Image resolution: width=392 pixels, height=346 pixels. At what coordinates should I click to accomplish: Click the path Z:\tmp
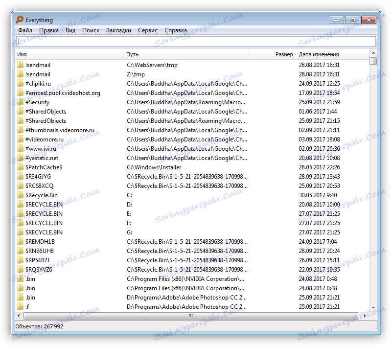(x=136, y=74)
